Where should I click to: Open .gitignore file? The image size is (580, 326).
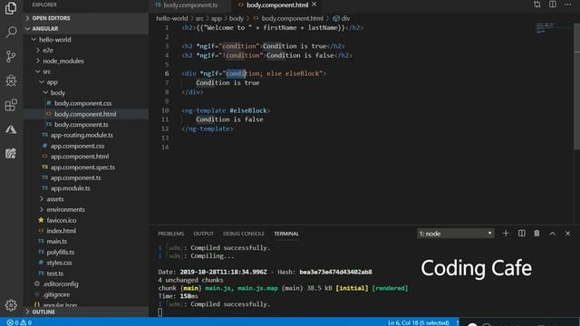[x=56, y=294]
